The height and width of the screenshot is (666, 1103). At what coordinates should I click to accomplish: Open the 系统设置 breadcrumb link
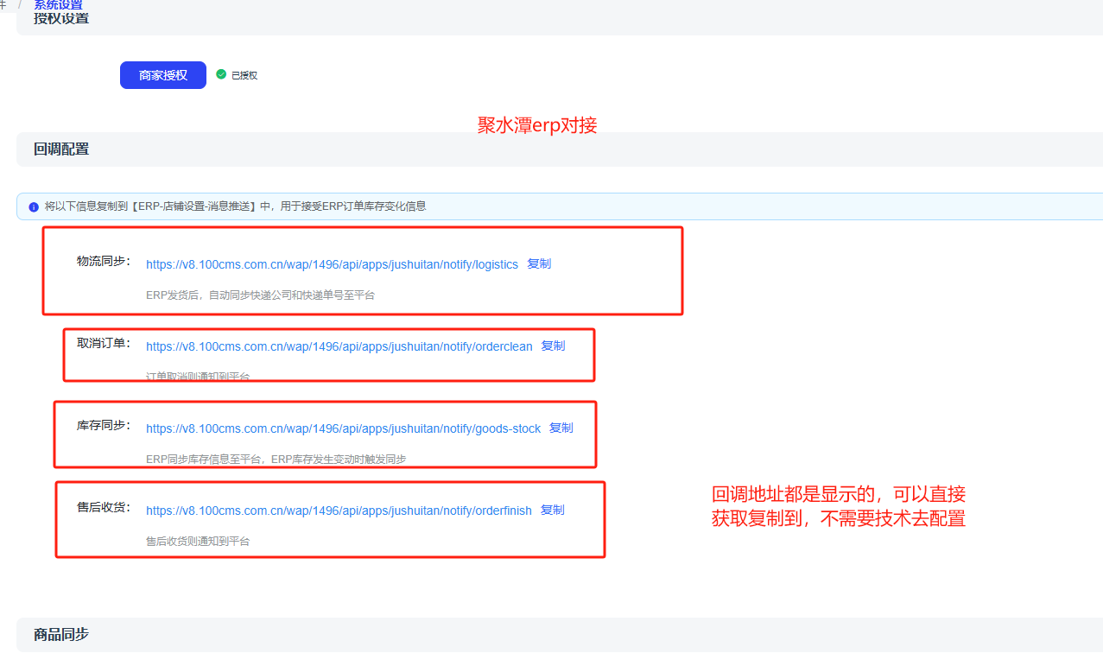(58, 4)
